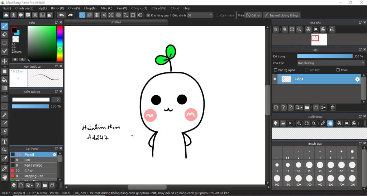Click the Tạo một đường thẳng button
Image resolution: width=367 pixels, height=196 pixels.
[281, 15]
